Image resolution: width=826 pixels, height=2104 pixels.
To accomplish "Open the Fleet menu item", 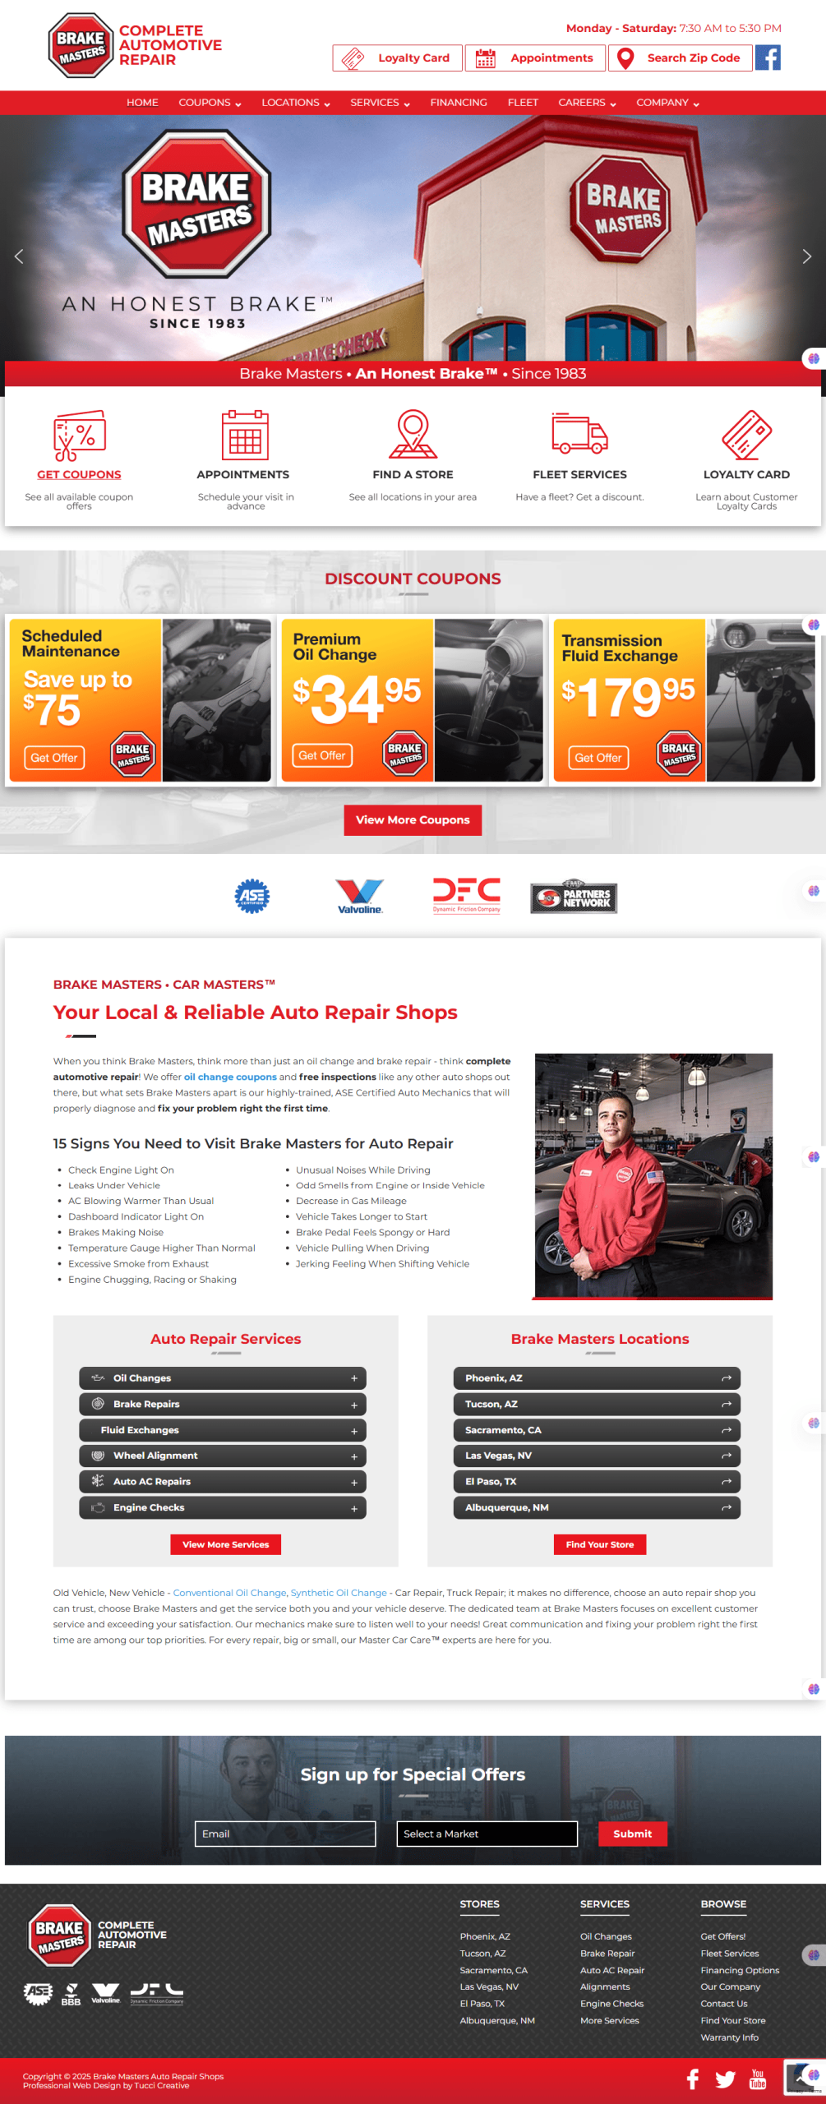I will (x=523, y=103).
